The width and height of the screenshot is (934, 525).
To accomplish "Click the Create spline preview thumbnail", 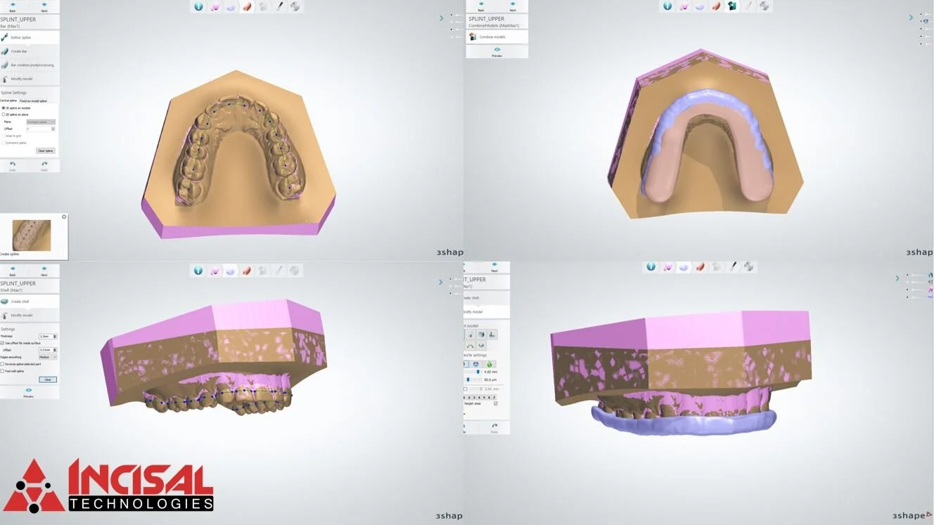I will pyautogui.click(x=32, y=235).
